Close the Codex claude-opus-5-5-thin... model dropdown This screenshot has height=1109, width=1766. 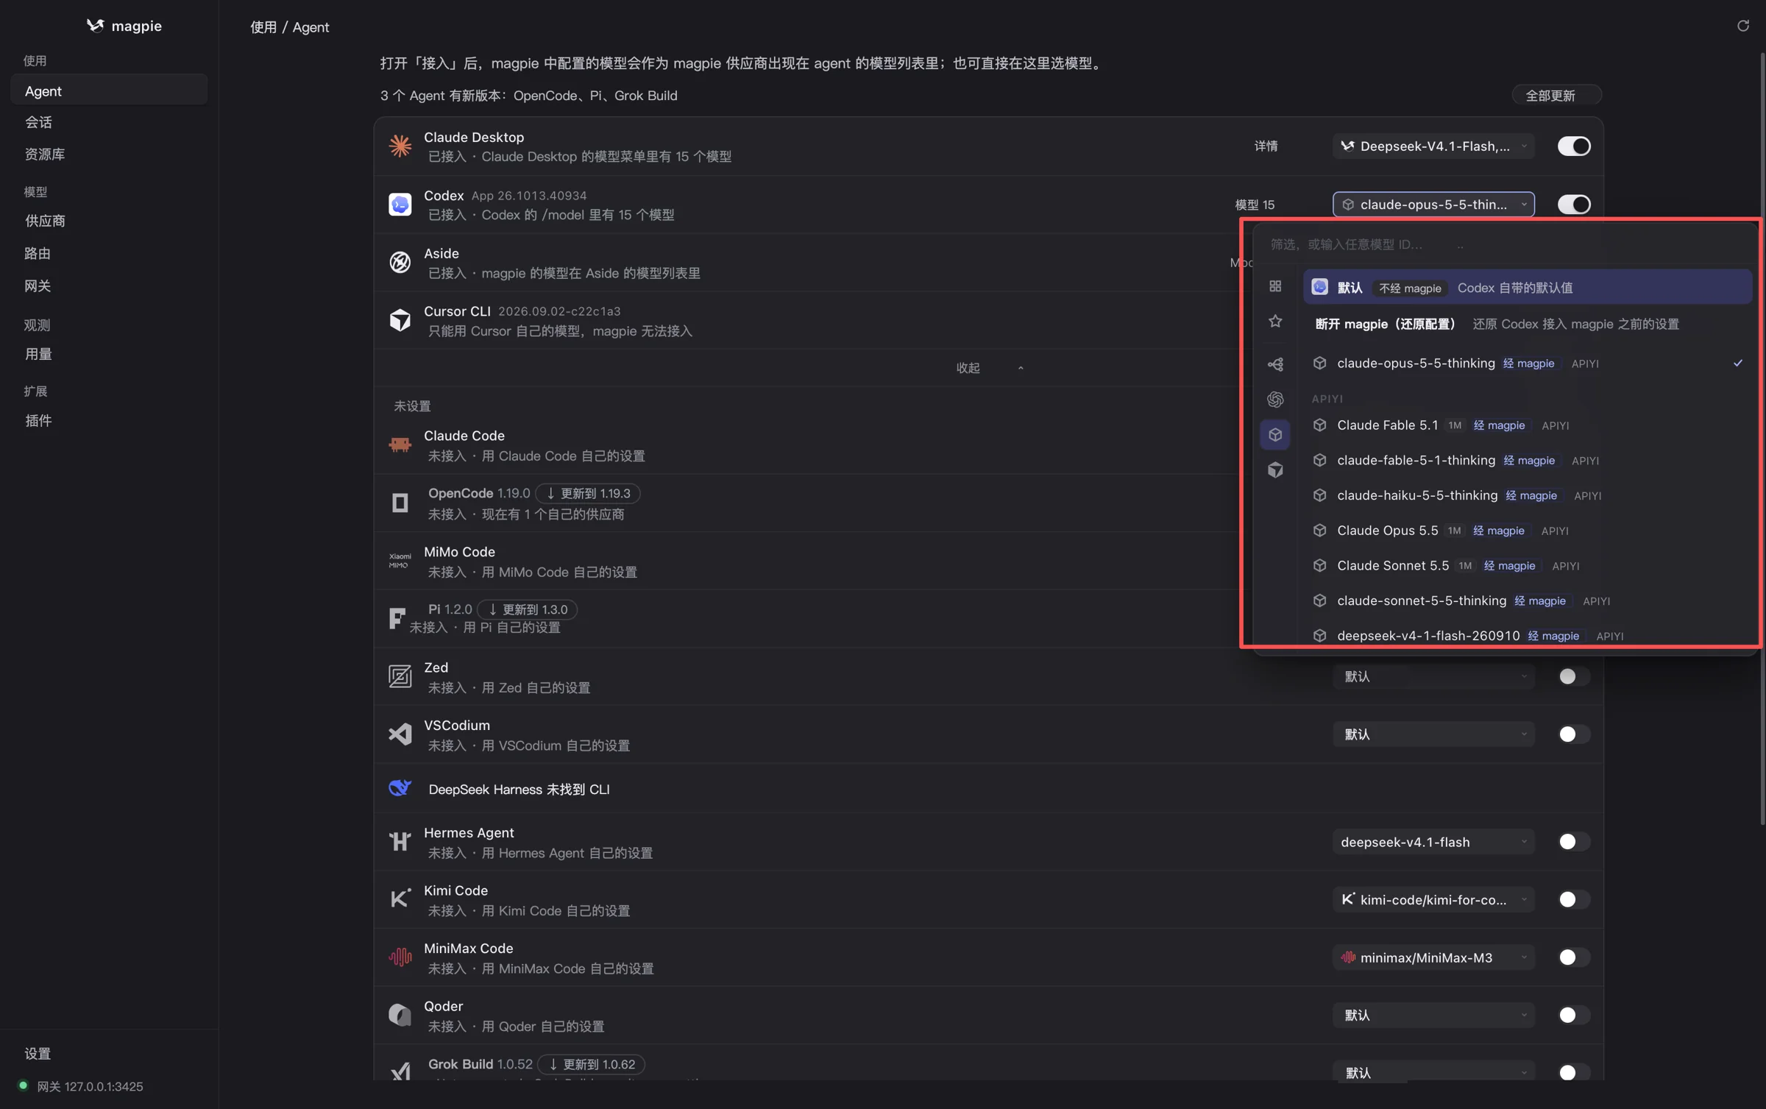coord(1433,204)
